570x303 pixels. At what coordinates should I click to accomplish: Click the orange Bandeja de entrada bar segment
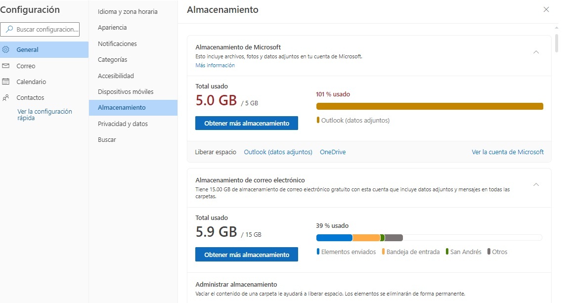(x=366, y=238)
